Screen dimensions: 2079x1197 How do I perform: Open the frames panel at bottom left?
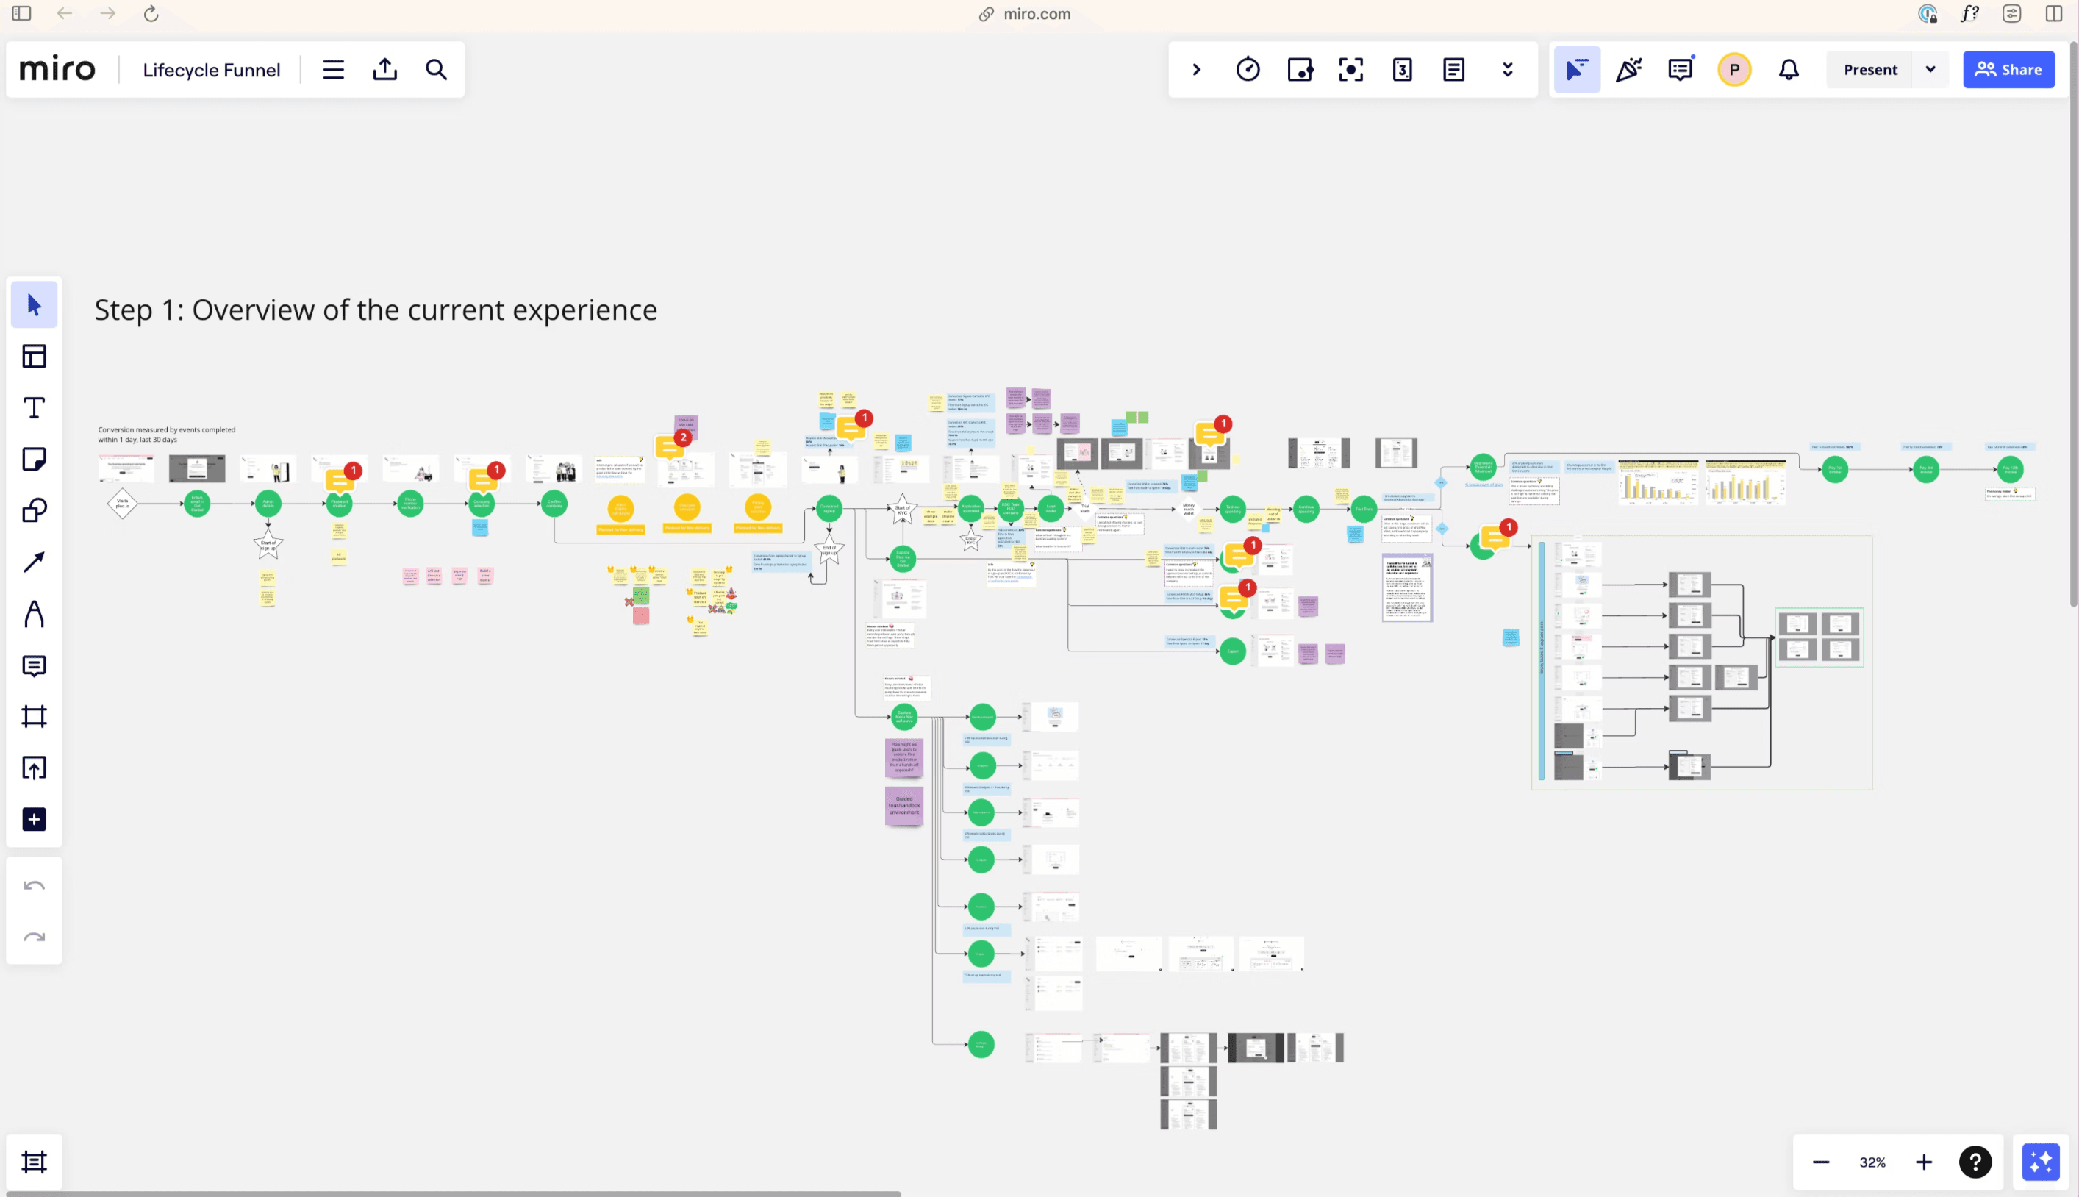(34, 1162)
